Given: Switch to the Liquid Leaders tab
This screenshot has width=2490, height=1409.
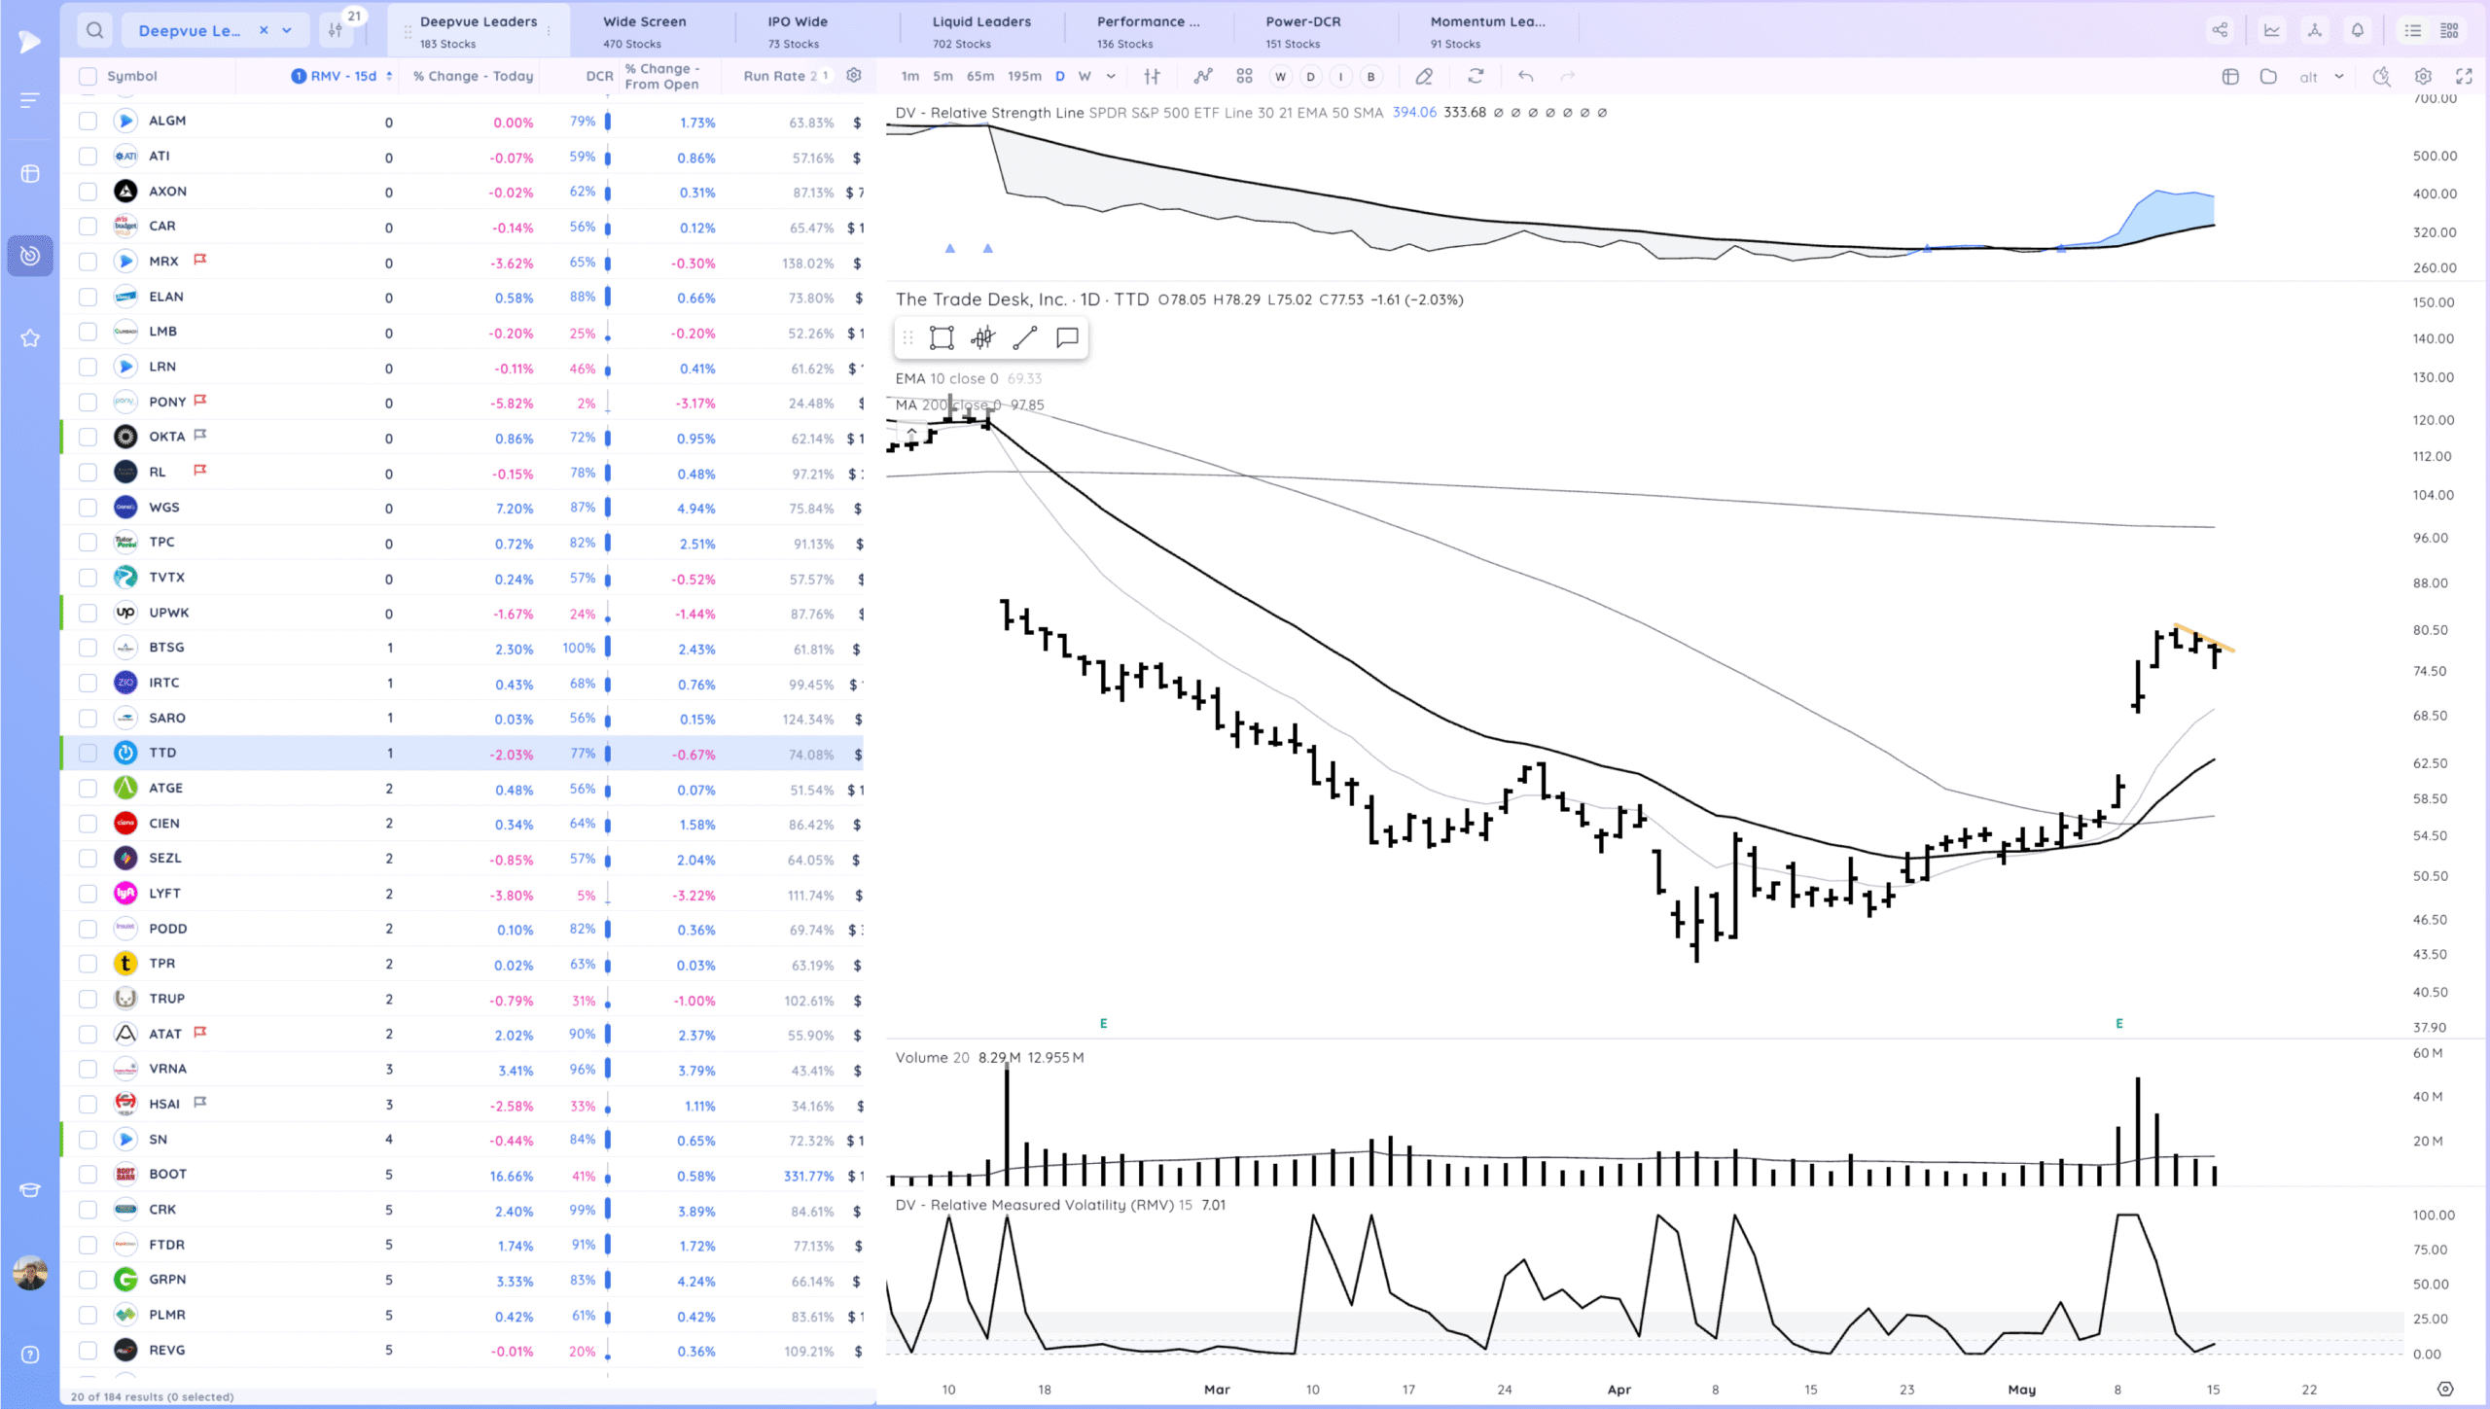Looking at the screenshot, I should (x=980, y=30).
